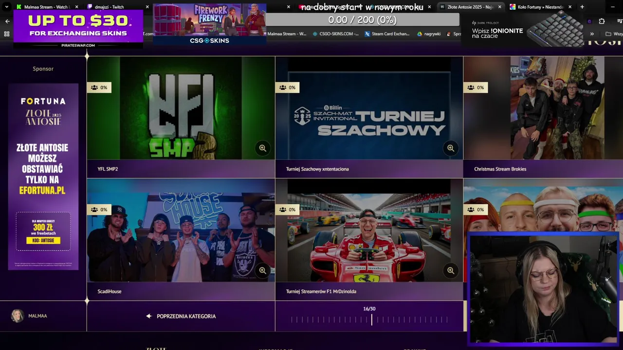Click the 0.00 / 200 goal progress bar
The width and height of the screenshot is (623, 350).
pos(362,20)
